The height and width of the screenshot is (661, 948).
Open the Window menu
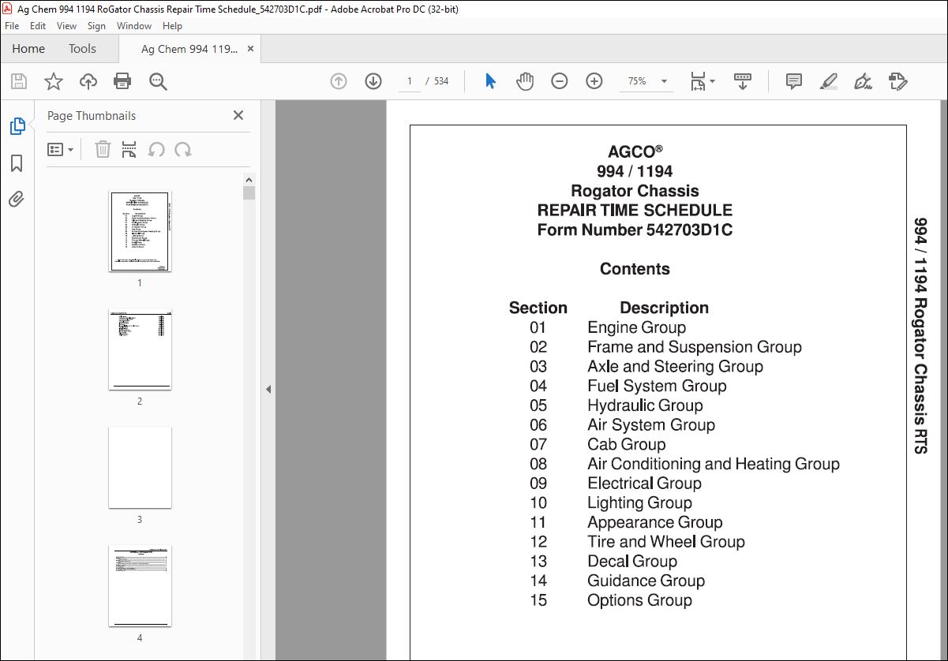click(x=134, y=26)
